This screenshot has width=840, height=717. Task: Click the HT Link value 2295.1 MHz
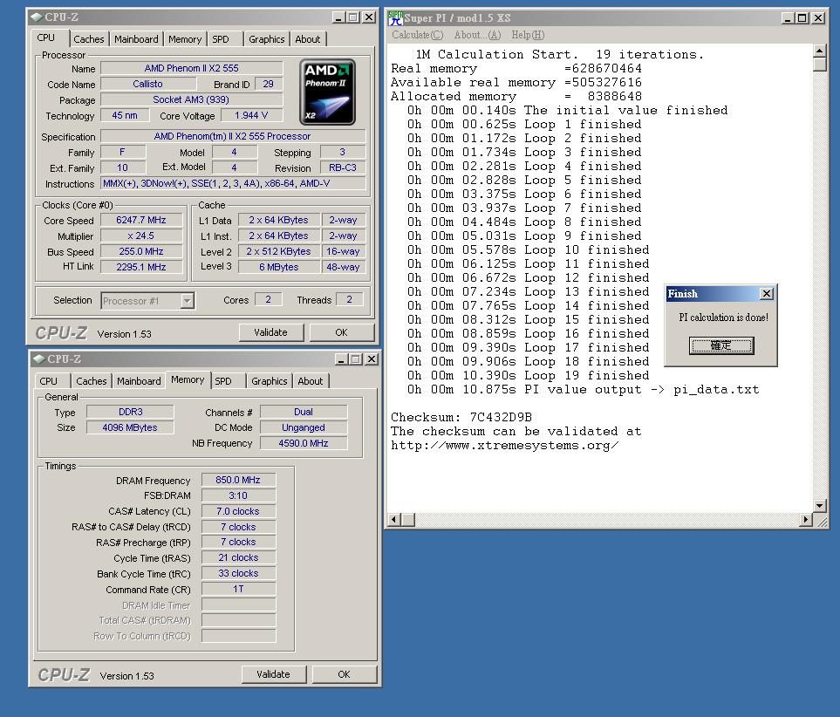point(141,267)
